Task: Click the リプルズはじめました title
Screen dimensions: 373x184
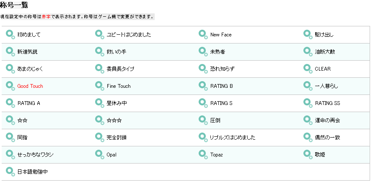Action: [233, 138]
